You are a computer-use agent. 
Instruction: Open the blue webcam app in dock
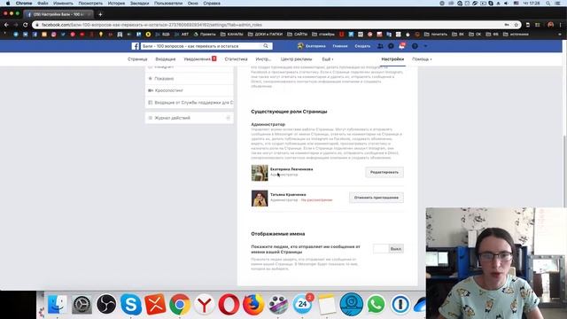pos(352,304)
